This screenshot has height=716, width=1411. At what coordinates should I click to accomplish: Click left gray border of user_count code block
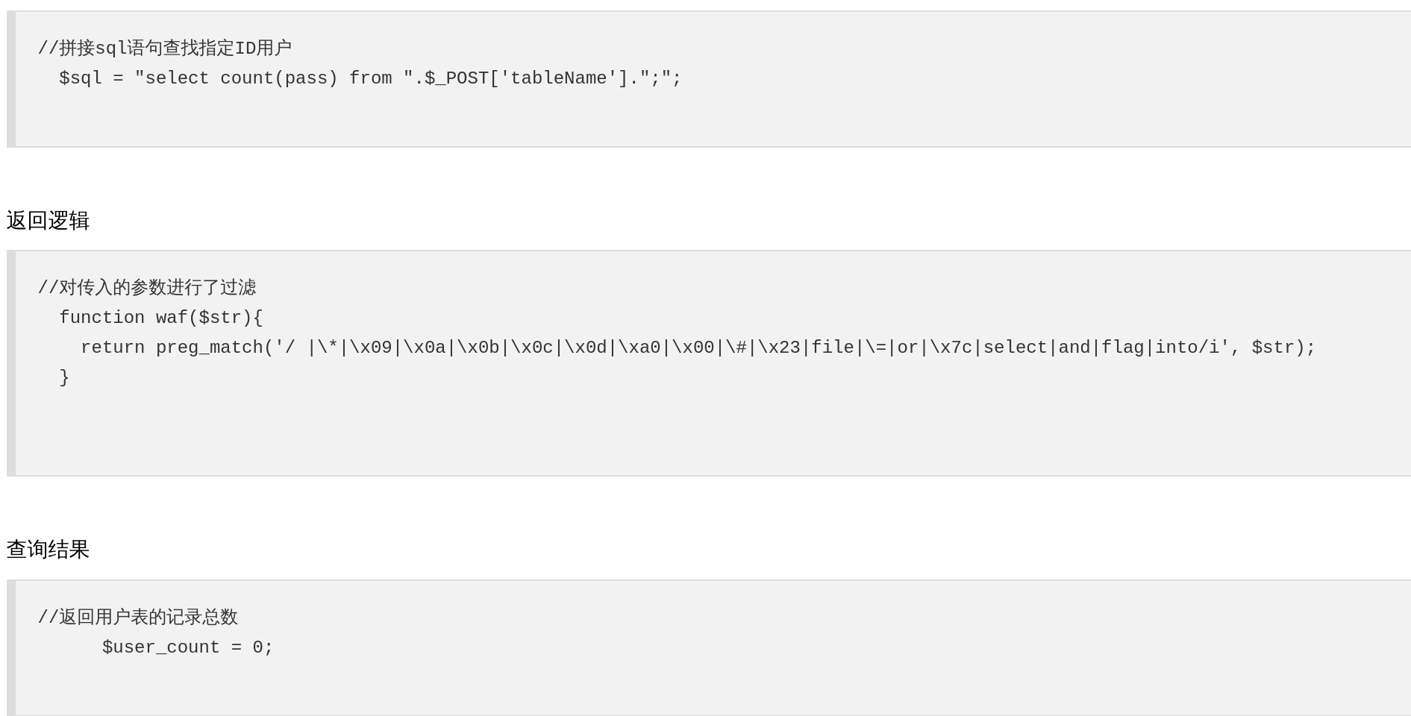click(11, 647)
